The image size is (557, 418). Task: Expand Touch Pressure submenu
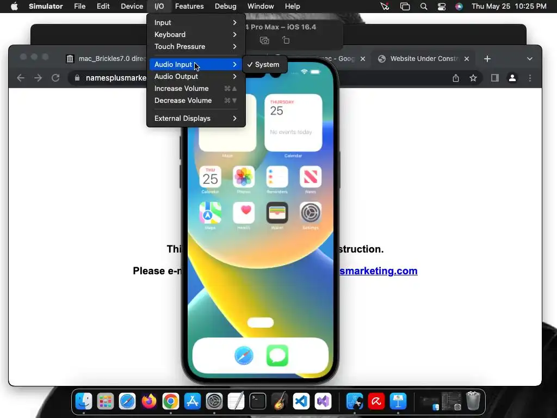tap(196, 47)
